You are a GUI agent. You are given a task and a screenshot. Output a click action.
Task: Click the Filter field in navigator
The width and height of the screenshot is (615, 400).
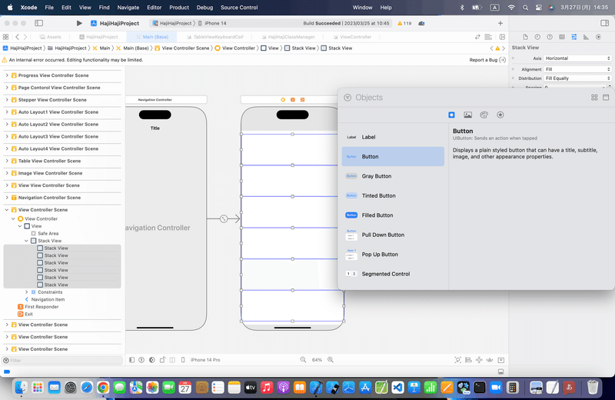click(63, 360)
